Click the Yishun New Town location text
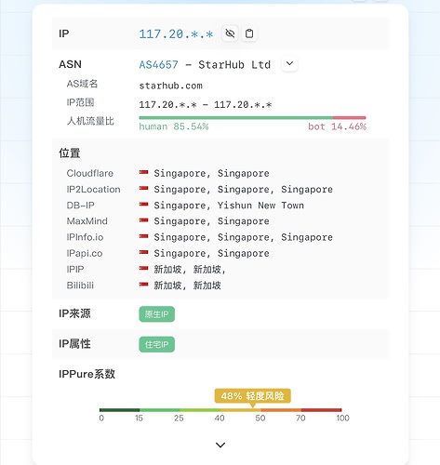Screen dimensions: 440x465 pos(260,206)
